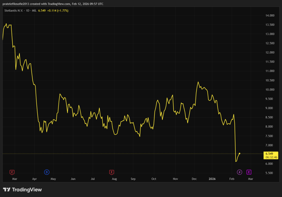Click the purple upcoming earnings E marker
282x197 pixels.
[x=249, y=172]
